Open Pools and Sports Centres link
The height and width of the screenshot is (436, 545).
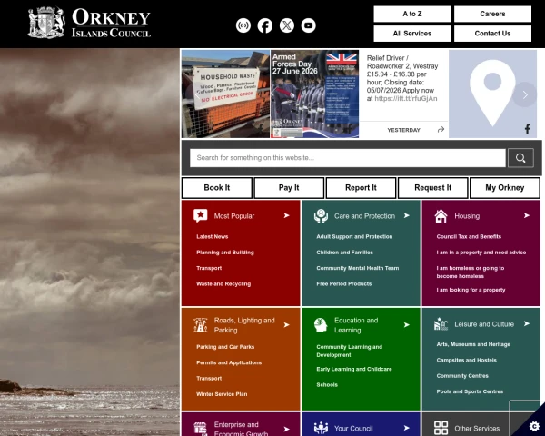coord(470,391)
